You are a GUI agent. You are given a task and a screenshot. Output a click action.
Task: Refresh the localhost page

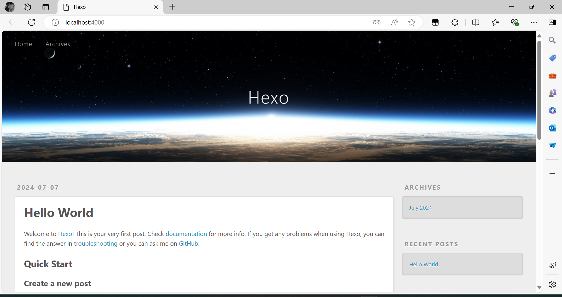[x=32, y=22]
